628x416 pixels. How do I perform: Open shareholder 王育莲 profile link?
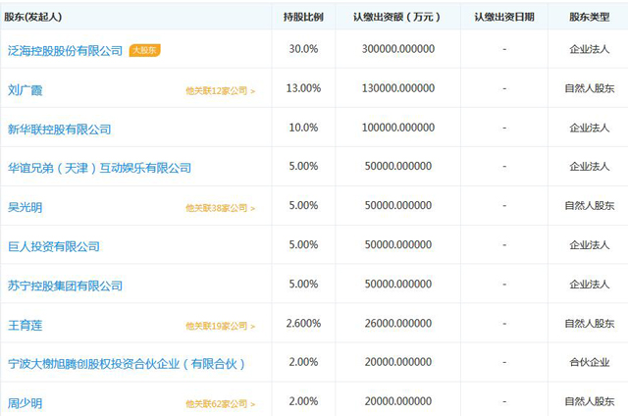click(25, 325)
